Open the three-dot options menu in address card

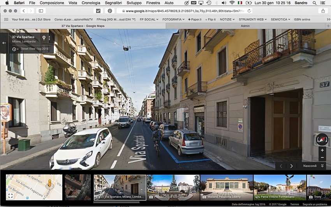[x=49, y=38]
